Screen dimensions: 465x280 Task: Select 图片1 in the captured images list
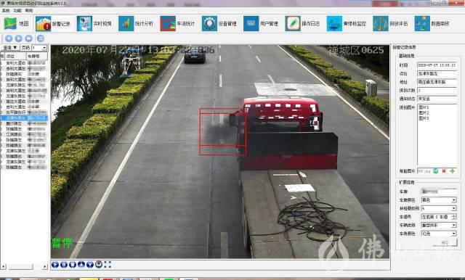[x=424, y=107]
